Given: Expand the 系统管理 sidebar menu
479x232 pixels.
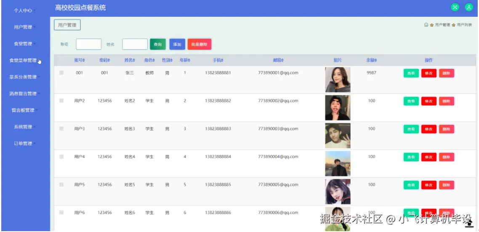Looking at the screenshot, I should pos(25,127).
